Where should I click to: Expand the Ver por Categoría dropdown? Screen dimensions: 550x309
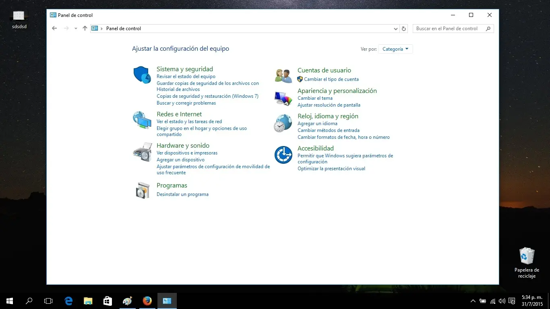pyautogui.click(x=395, y=49)
